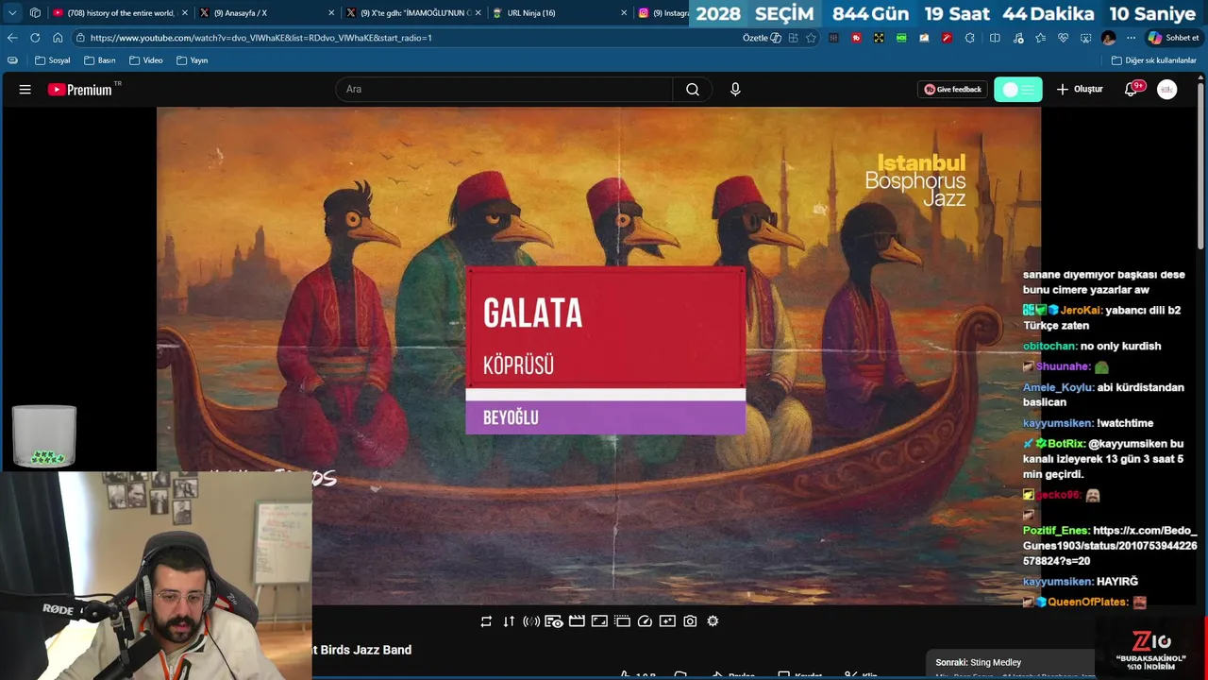Close the Anasayfa / X tab
1208x680 pixels.
point(331,13)
